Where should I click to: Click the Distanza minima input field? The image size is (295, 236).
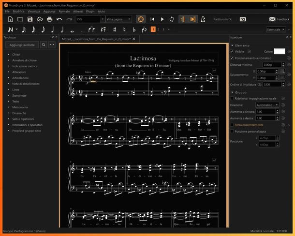point(272,65)
